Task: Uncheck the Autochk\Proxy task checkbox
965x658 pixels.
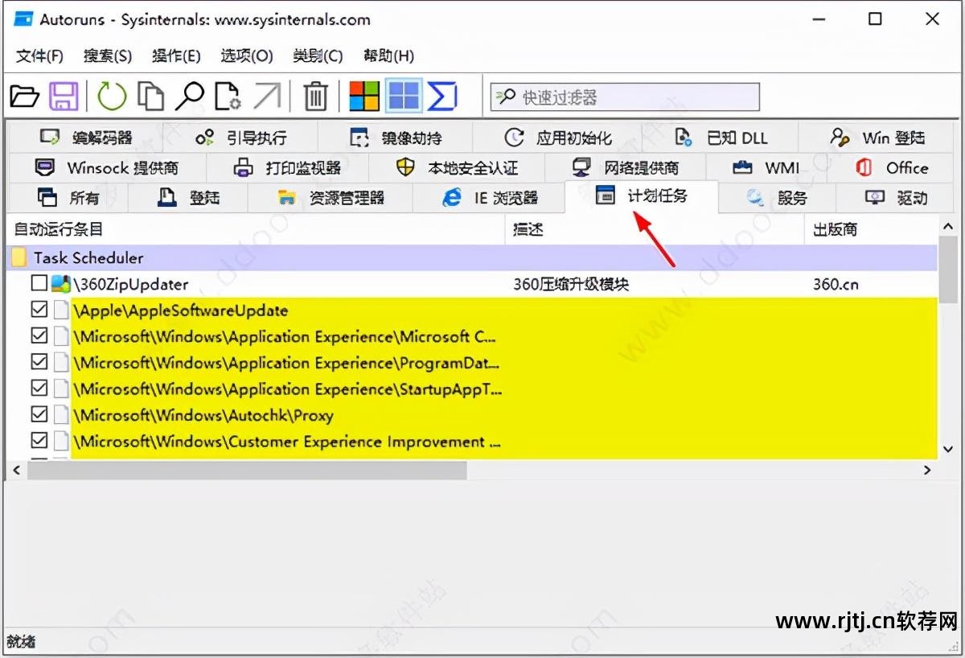Action: point(39,414)
